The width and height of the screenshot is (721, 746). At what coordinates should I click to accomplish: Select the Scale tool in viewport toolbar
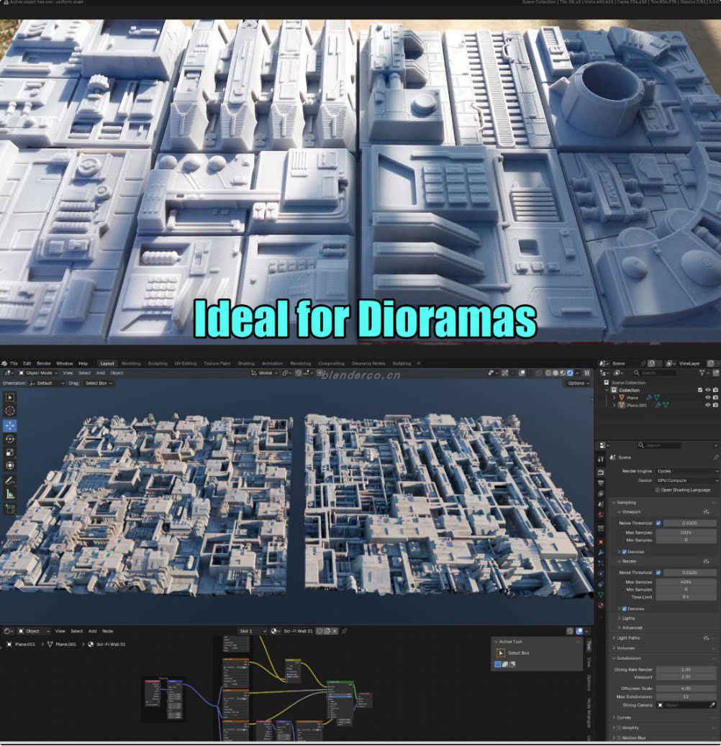coord(10,452)
